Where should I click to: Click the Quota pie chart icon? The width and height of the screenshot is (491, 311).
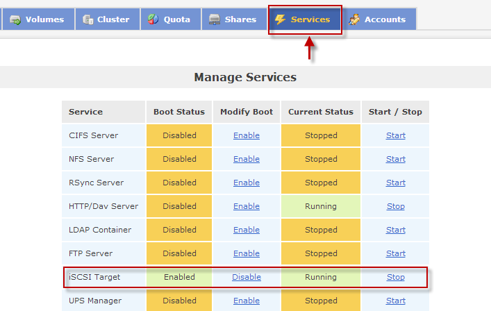153,19
